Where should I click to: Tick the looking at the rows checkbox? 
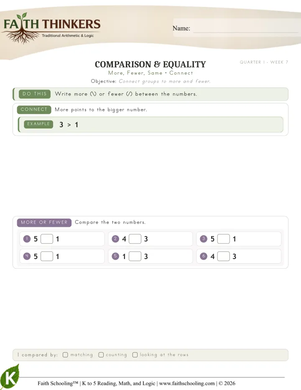[x=135, y=355]
